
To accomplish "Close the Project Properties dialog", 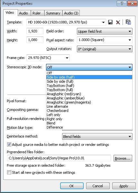I will click(132, 3).
